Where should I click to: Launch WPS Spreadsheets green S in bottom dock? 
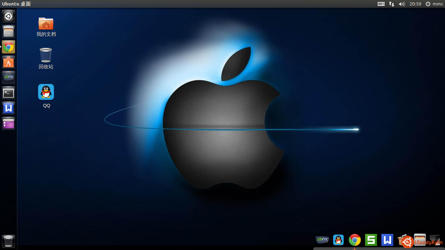click(x=371, y=240)
